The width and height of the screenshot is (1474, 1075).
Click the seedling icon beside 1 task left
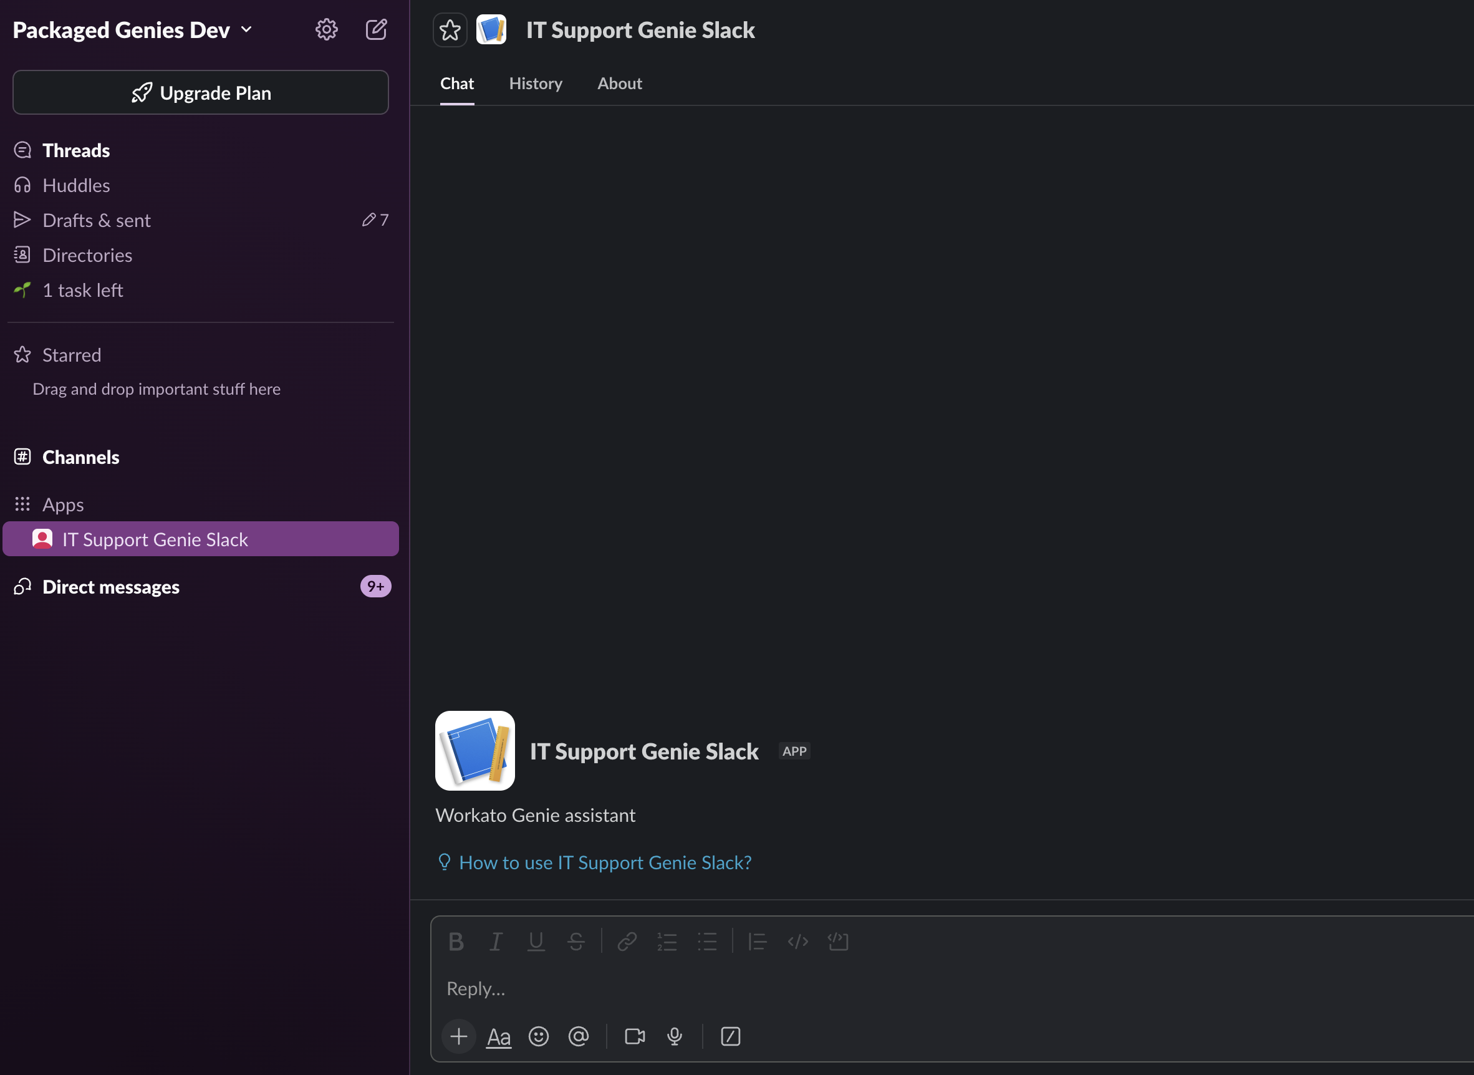point(22,289)
